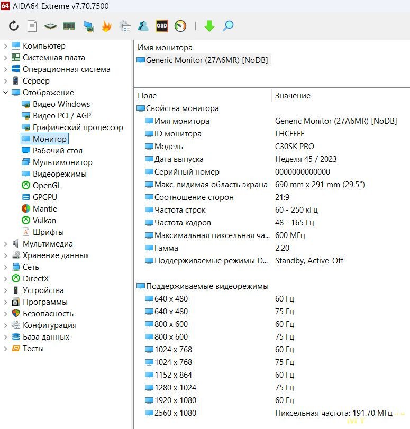Click the user person toolbar icon

[x=143, y=26]
